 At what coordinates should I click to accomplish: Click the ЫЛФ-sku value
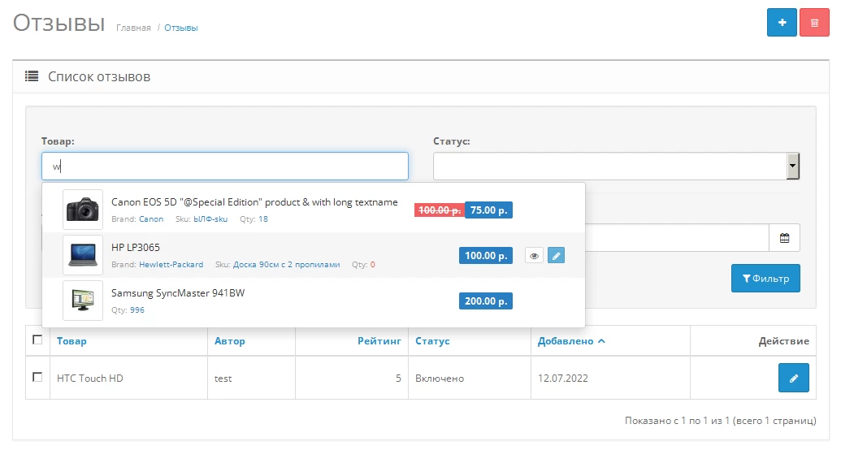tap(210, 219)
